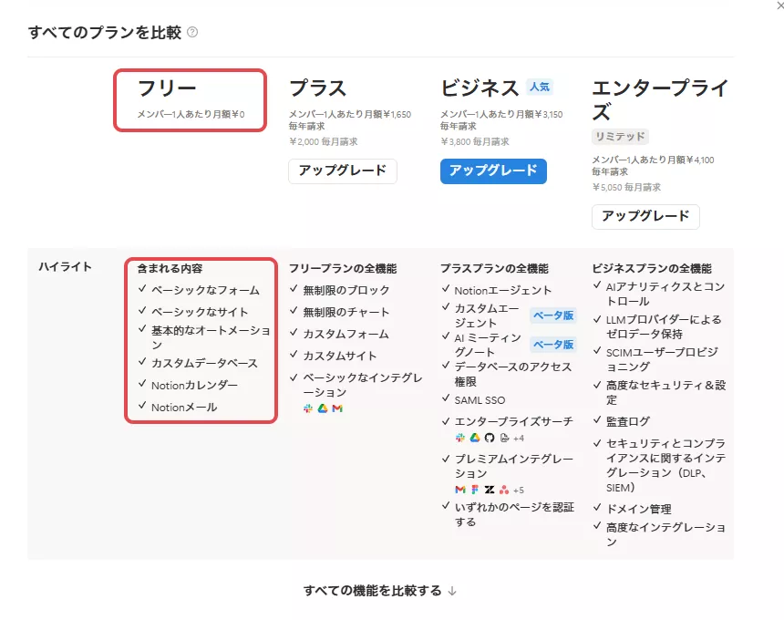Screen dimensions: 784x620
Task: Click アップグレード under the プラス plan
Action: (x=342, y=170)
